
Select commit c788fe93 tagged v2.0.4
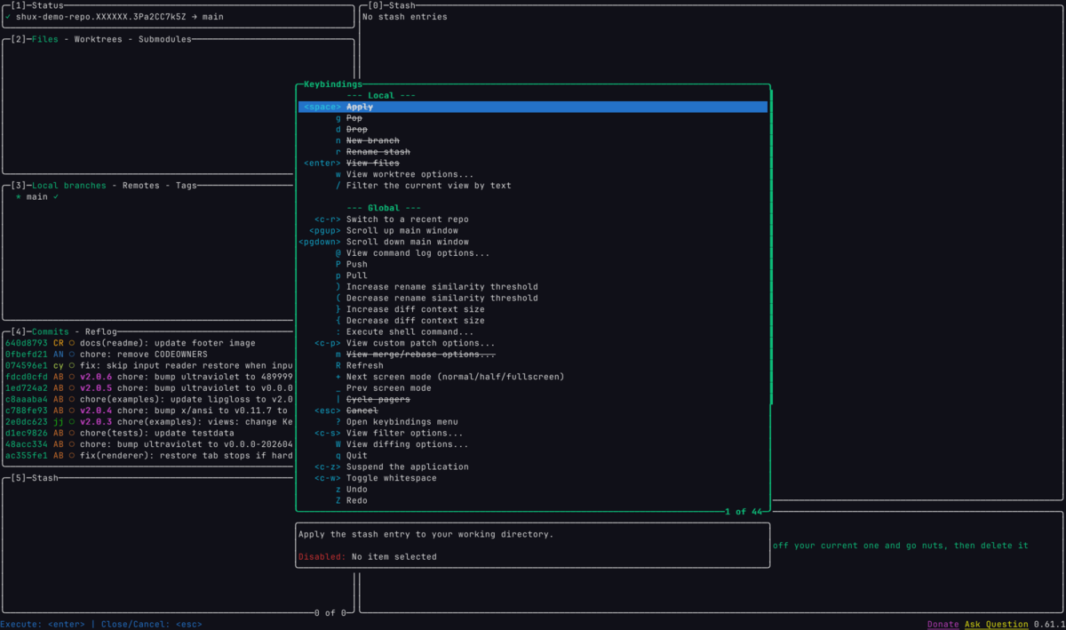tap(148, 411)
